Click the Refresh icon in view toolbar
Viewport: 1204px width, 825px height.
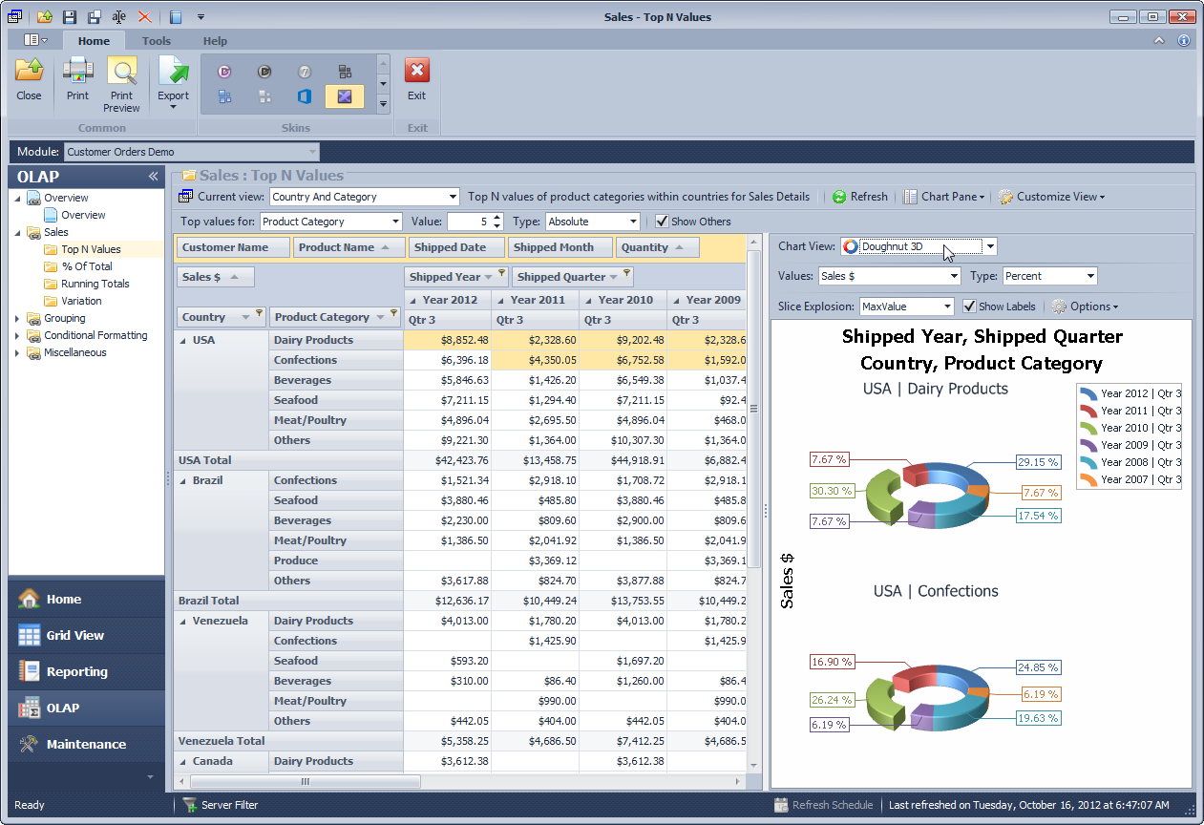tap(839, 197)
